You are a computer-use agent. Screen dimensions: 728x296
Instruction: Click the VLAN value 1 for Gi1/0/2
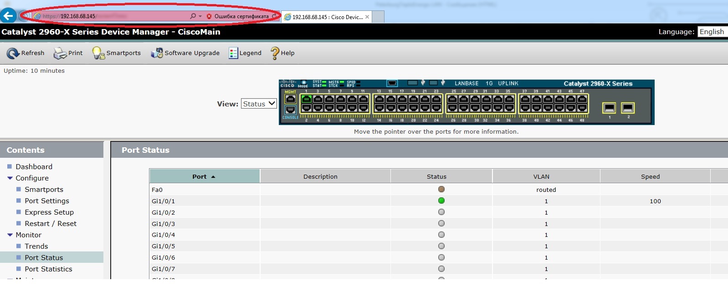pyautogui.click(x=546, y=212)
